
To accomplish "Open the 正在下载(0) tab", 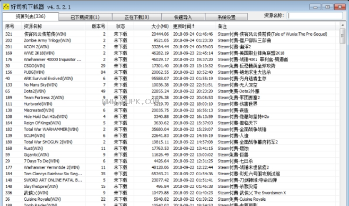I will click(137, 17).
